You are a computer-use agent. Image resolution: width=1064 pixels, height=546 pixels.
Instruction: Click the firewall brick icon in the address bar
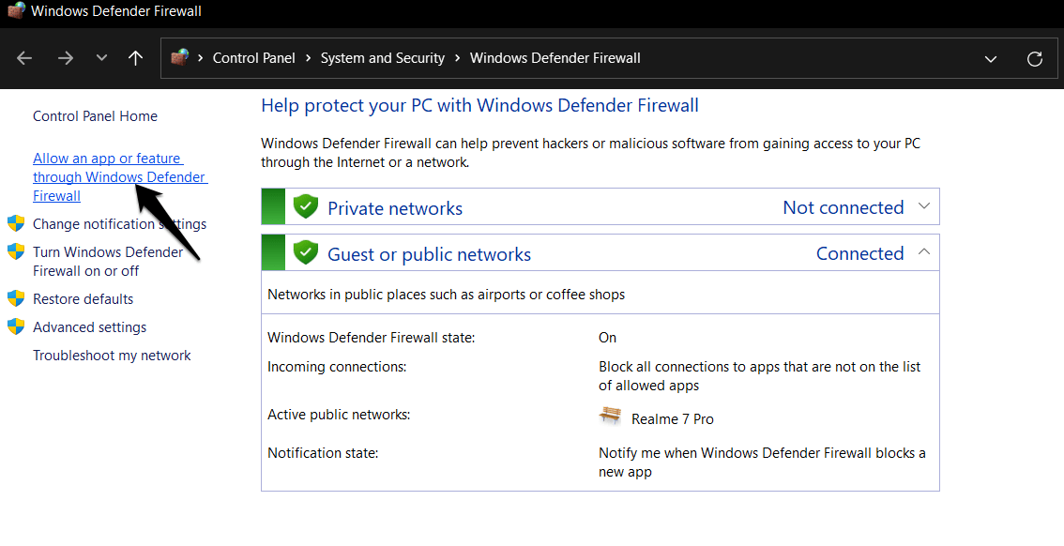point(179,57)
